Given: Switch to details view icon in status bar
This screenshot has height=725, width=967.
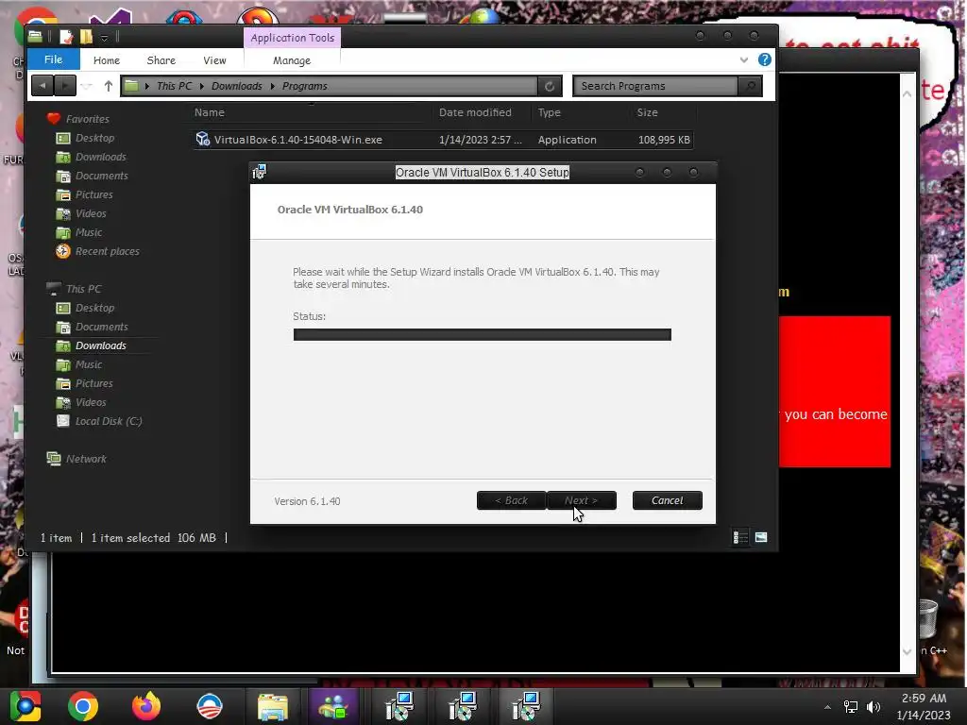Looking at the screenshot, I should coord(740,537).
